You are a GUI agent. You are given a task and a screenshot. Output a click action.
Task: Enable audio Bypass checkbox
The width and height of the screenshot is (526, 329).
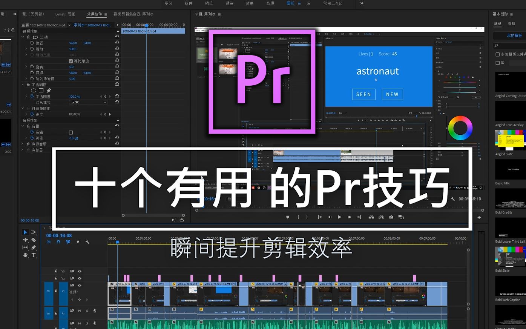71,132
